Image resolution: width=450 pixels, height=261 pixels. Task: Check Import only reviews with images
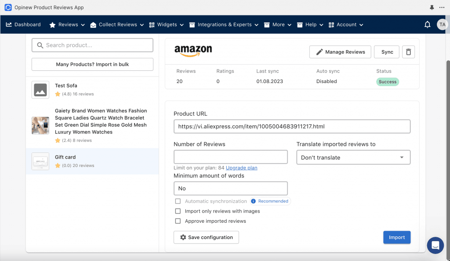[x=178, y=211]
